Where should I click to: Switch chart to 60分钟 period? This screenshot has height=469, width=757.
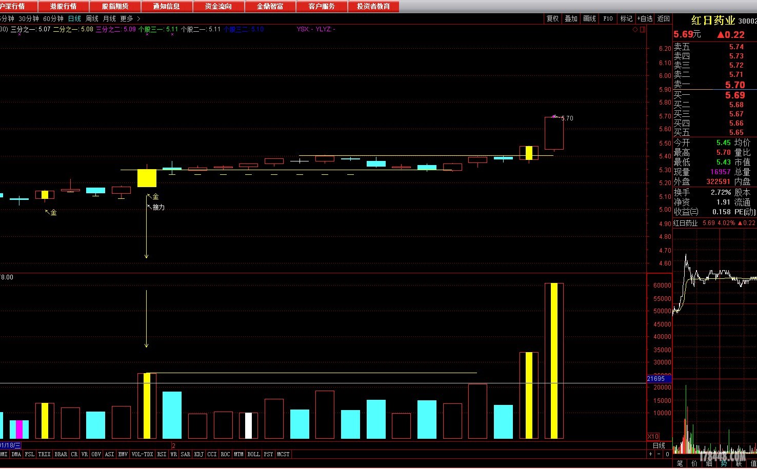[53, 18]
